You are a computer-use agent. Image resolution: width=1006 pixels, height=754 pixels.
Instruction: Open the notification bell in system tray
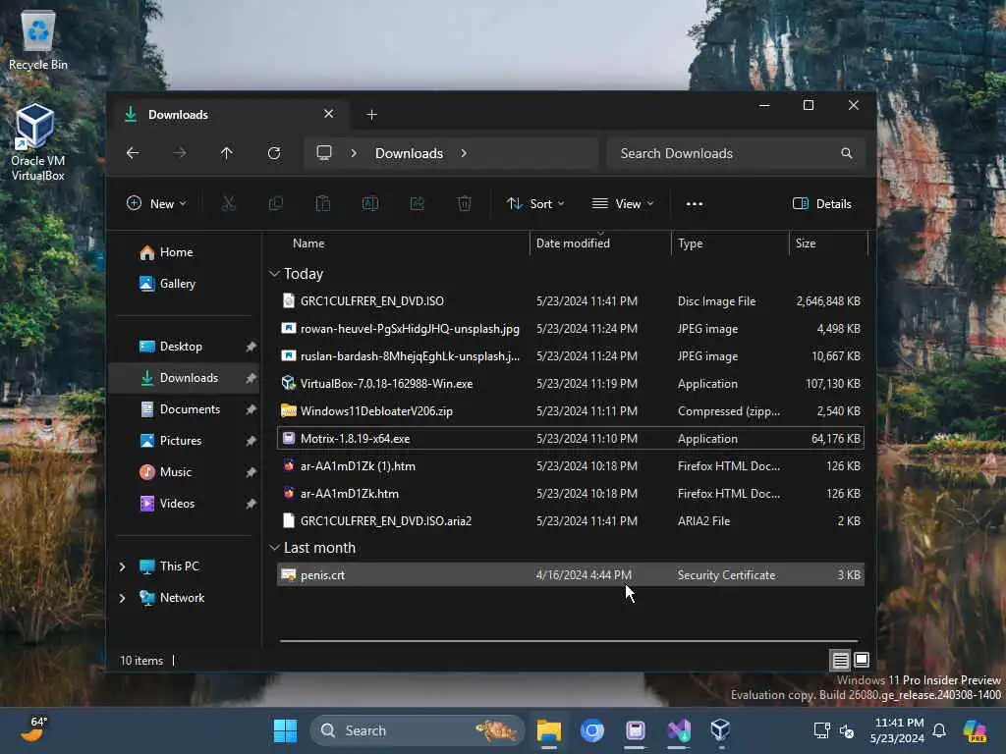pos(939,730)
